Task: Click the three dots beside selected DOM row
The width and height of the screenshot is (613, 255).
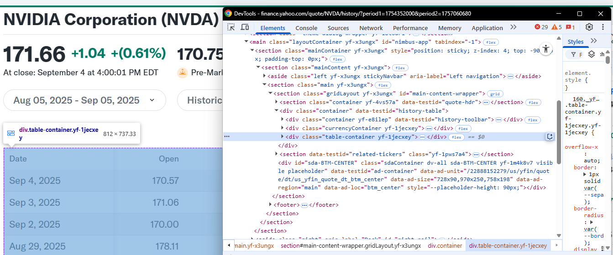Action: (x=227, y=136)
